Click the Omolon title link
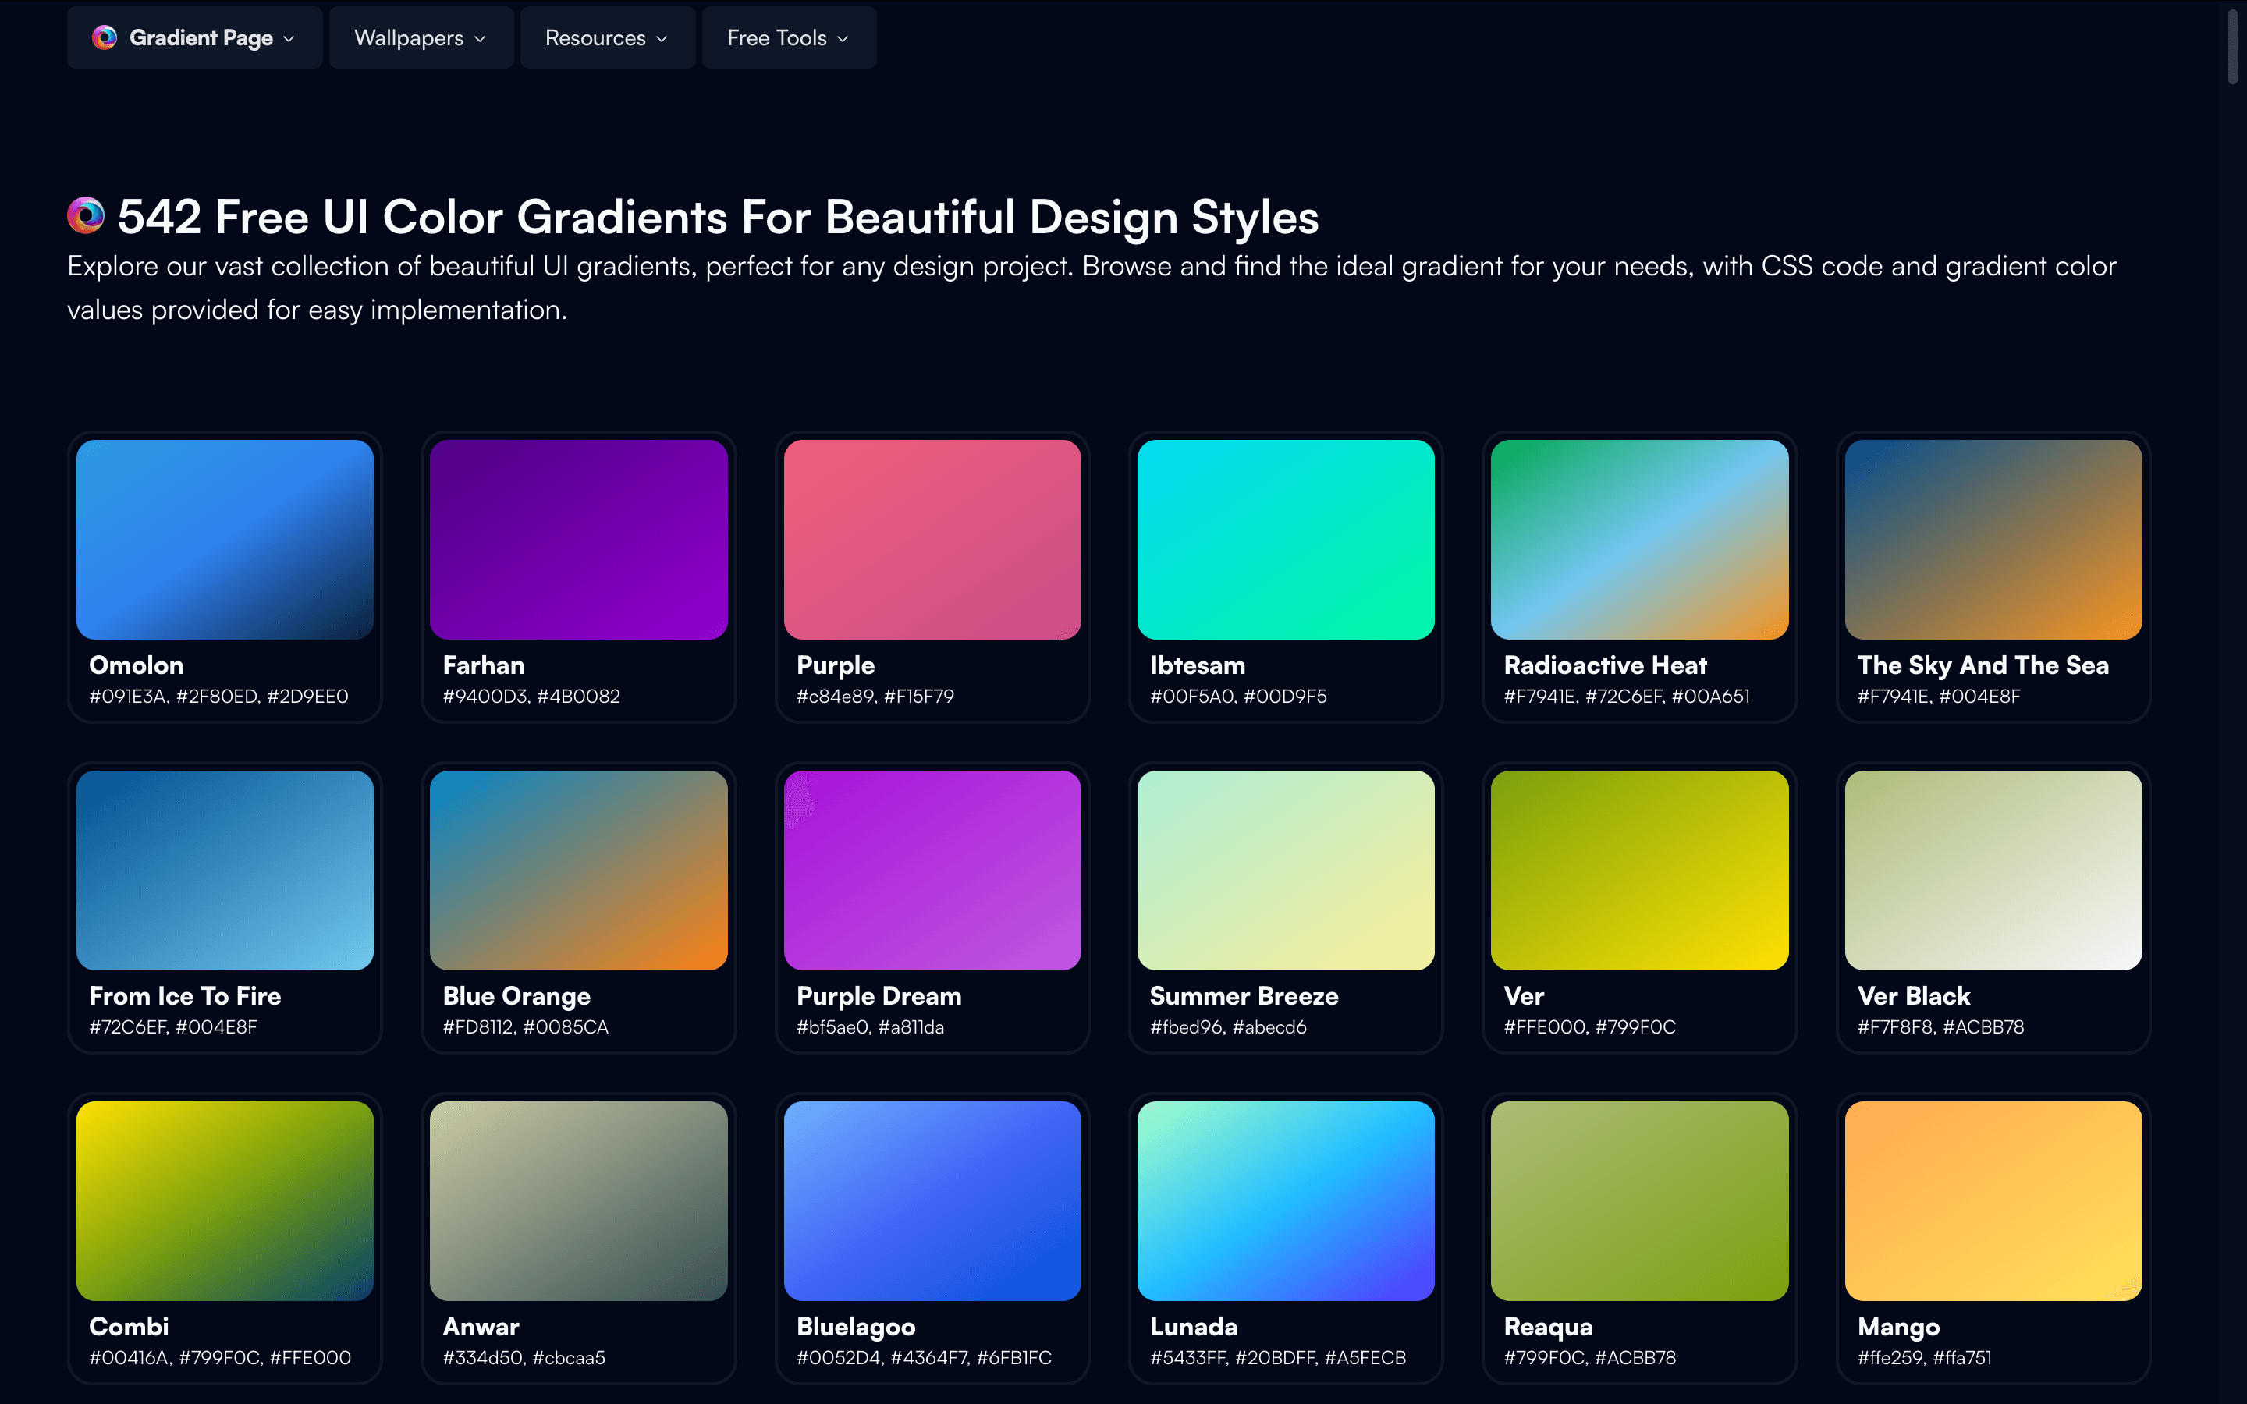The image size is (2247, 1404). tap(137, 665)
